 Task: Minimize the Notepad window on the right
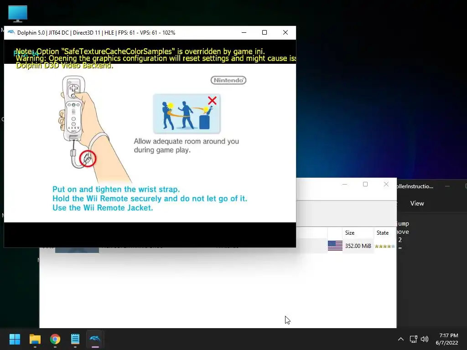point(447,186)
